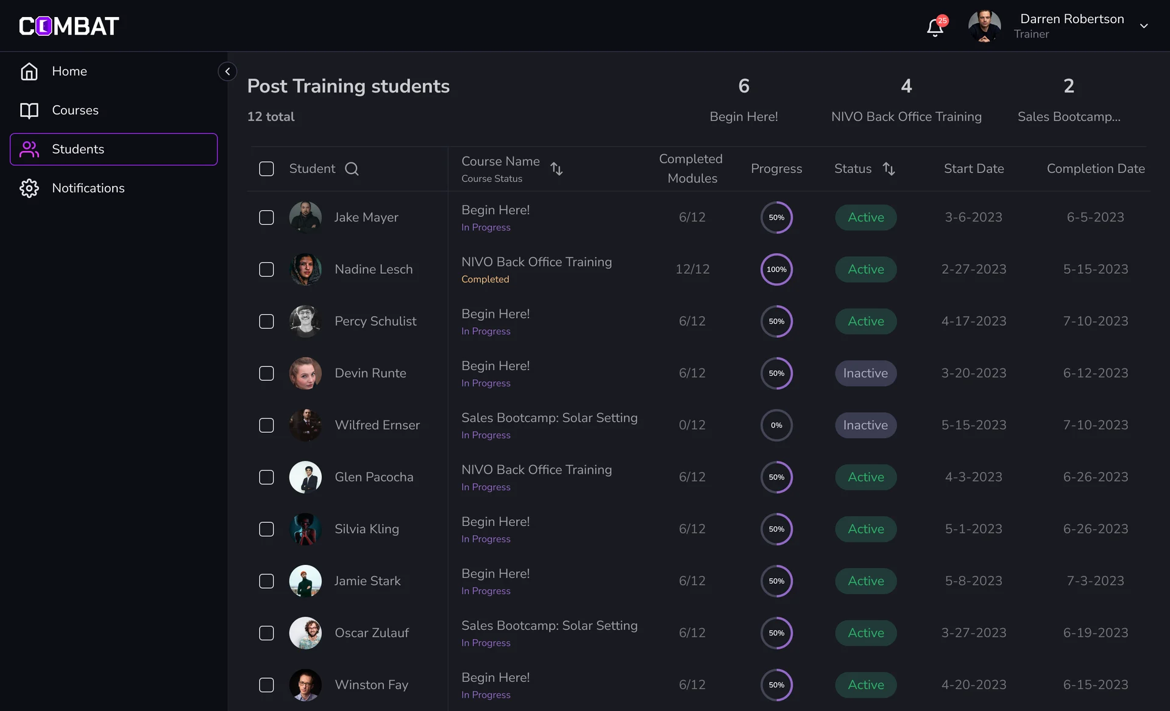Click the Home house icon
The height and width of the screenshot is (711, 1170).
click(x=29, y=71)
